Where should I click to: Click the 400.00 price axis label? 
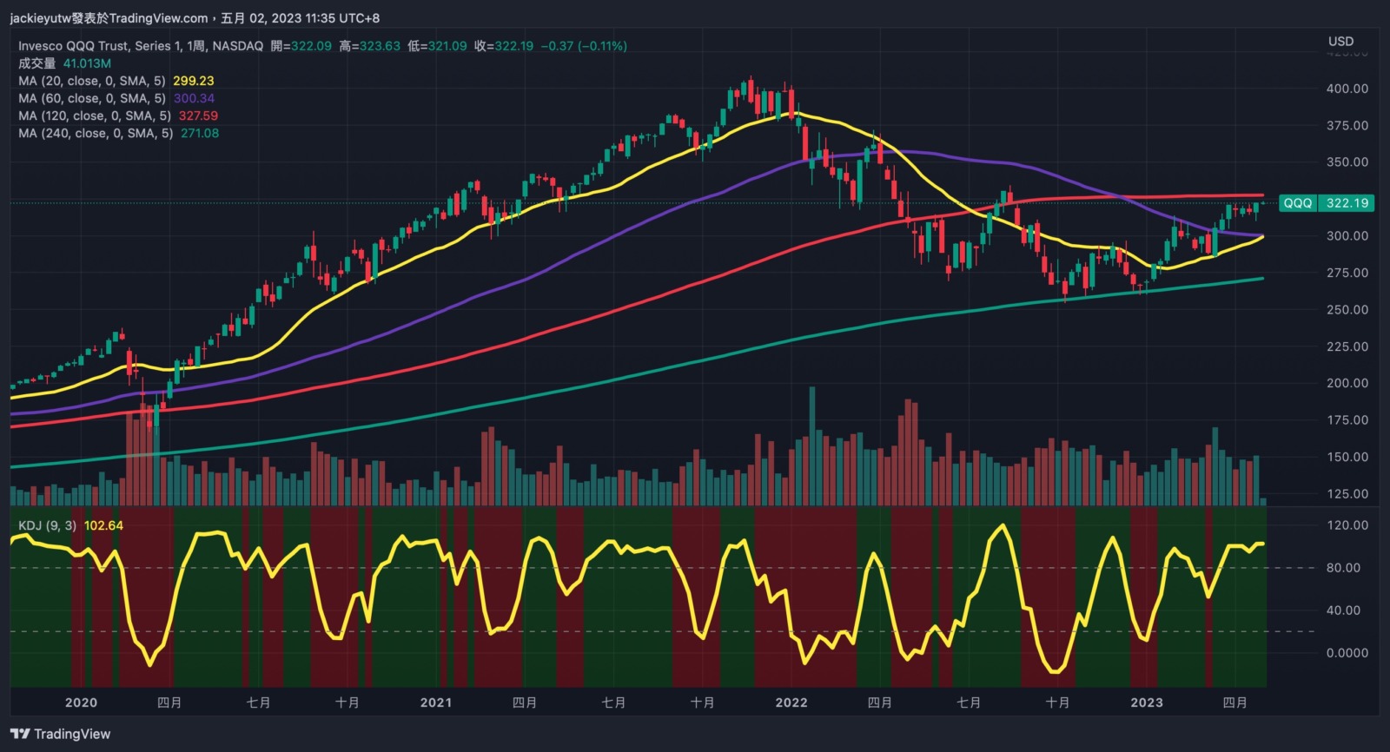[1347, 89]
